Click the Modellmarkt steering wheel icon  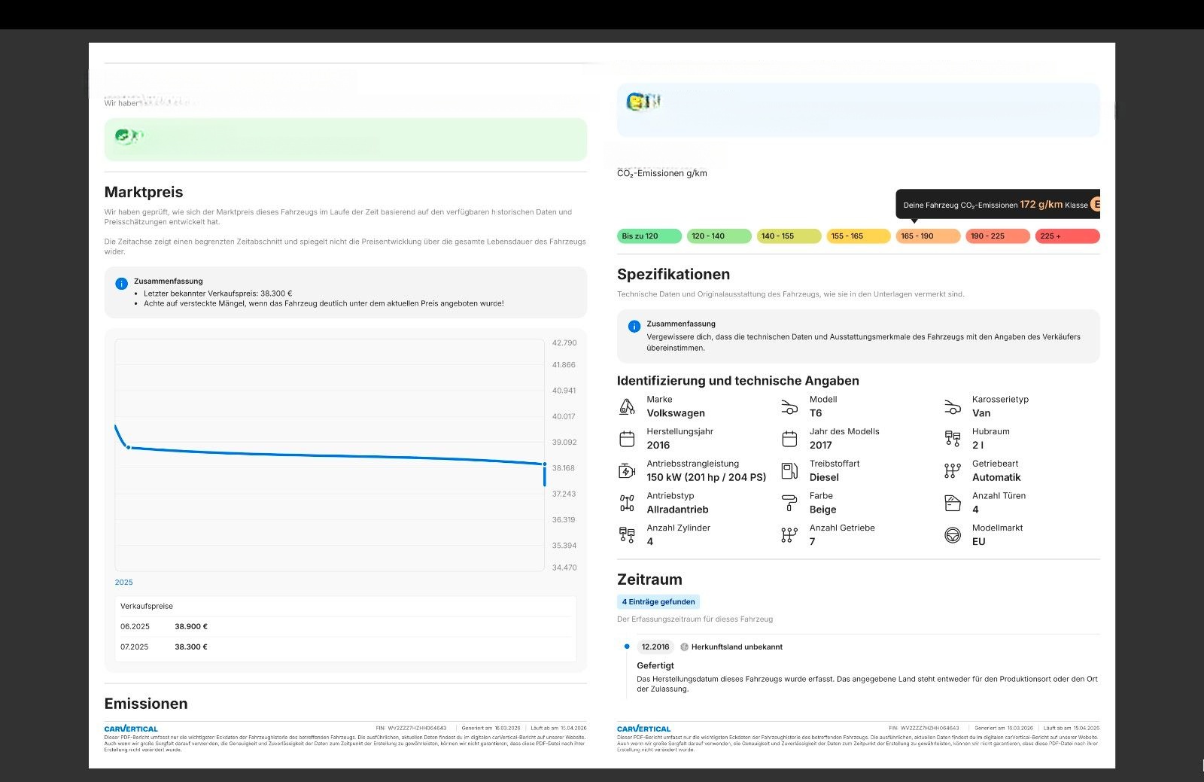tap(953, 535)
